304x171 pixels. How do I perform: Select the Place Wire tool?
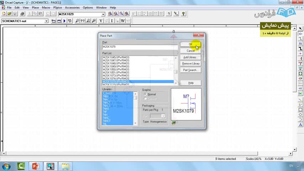coord(300,38)
